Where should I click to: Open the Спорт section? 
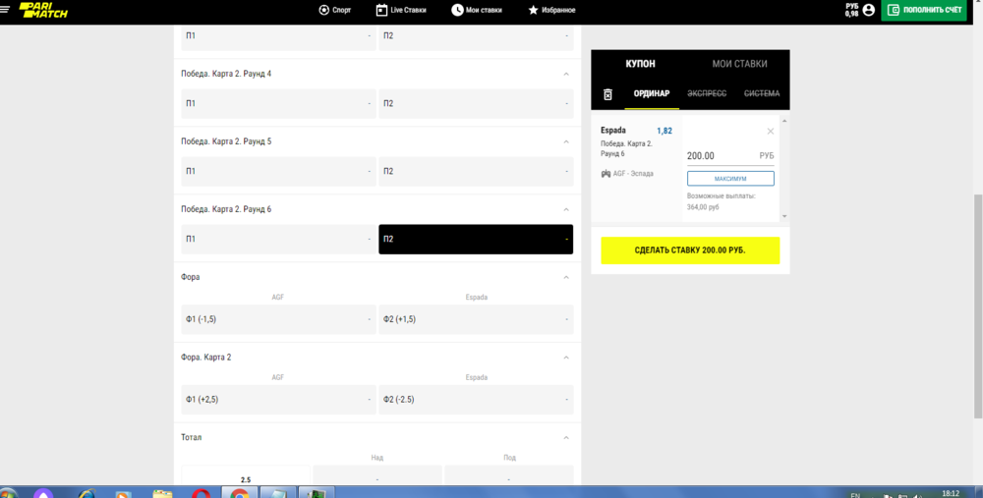pos(335,10)
